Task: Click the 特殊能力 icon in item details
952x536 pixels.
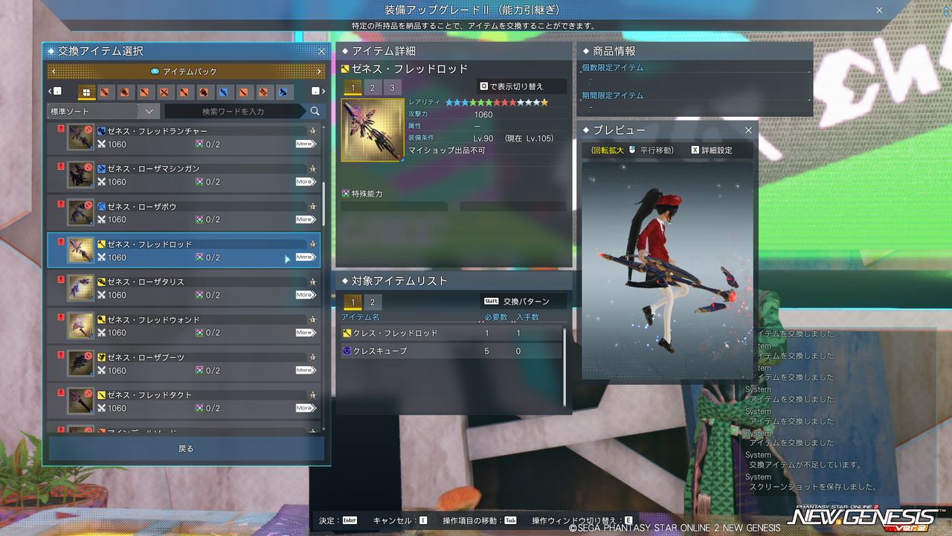Action: tap(346, 194)
